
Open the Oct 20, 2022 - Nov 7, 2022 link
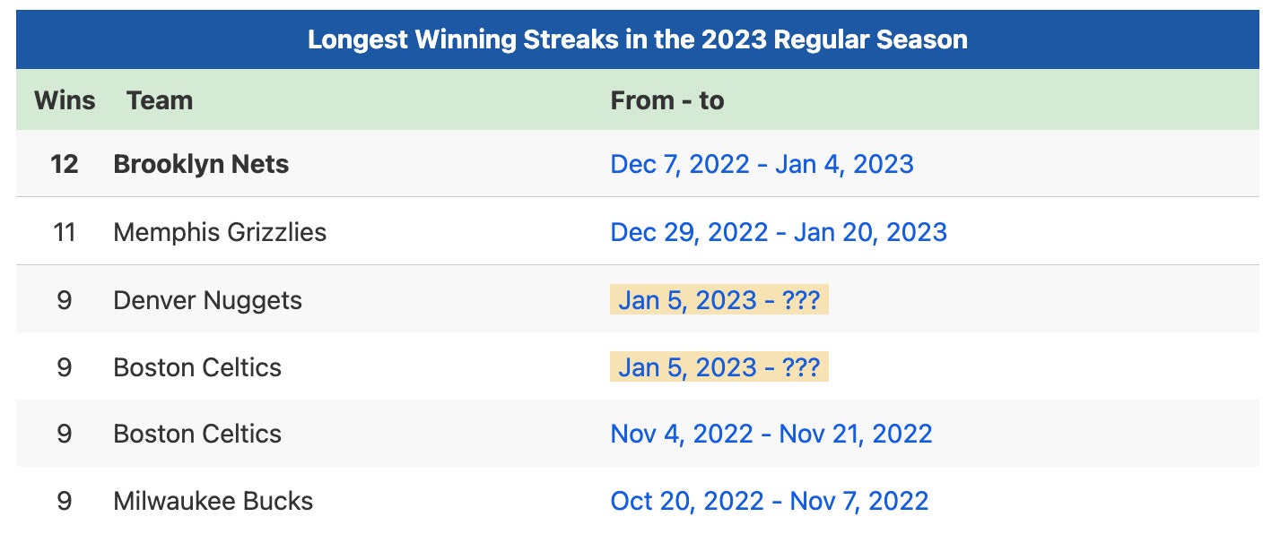(x=769, y=500)
